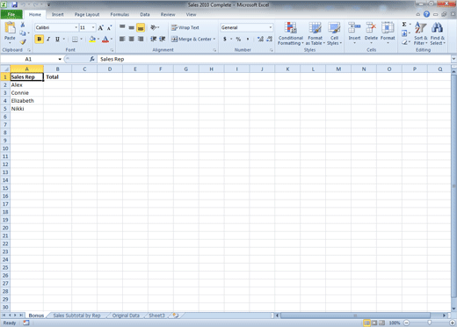Align text right

coord(141,39)
